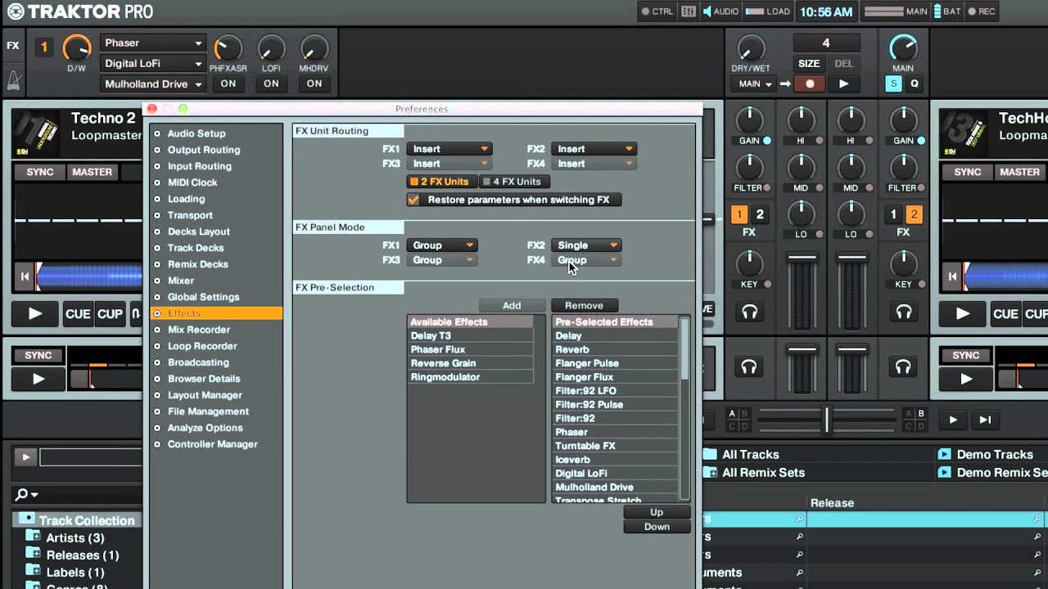1048x589 pixels.
Task: Open the Digital LoFi effect dropdown
Action: click(153, 63)
